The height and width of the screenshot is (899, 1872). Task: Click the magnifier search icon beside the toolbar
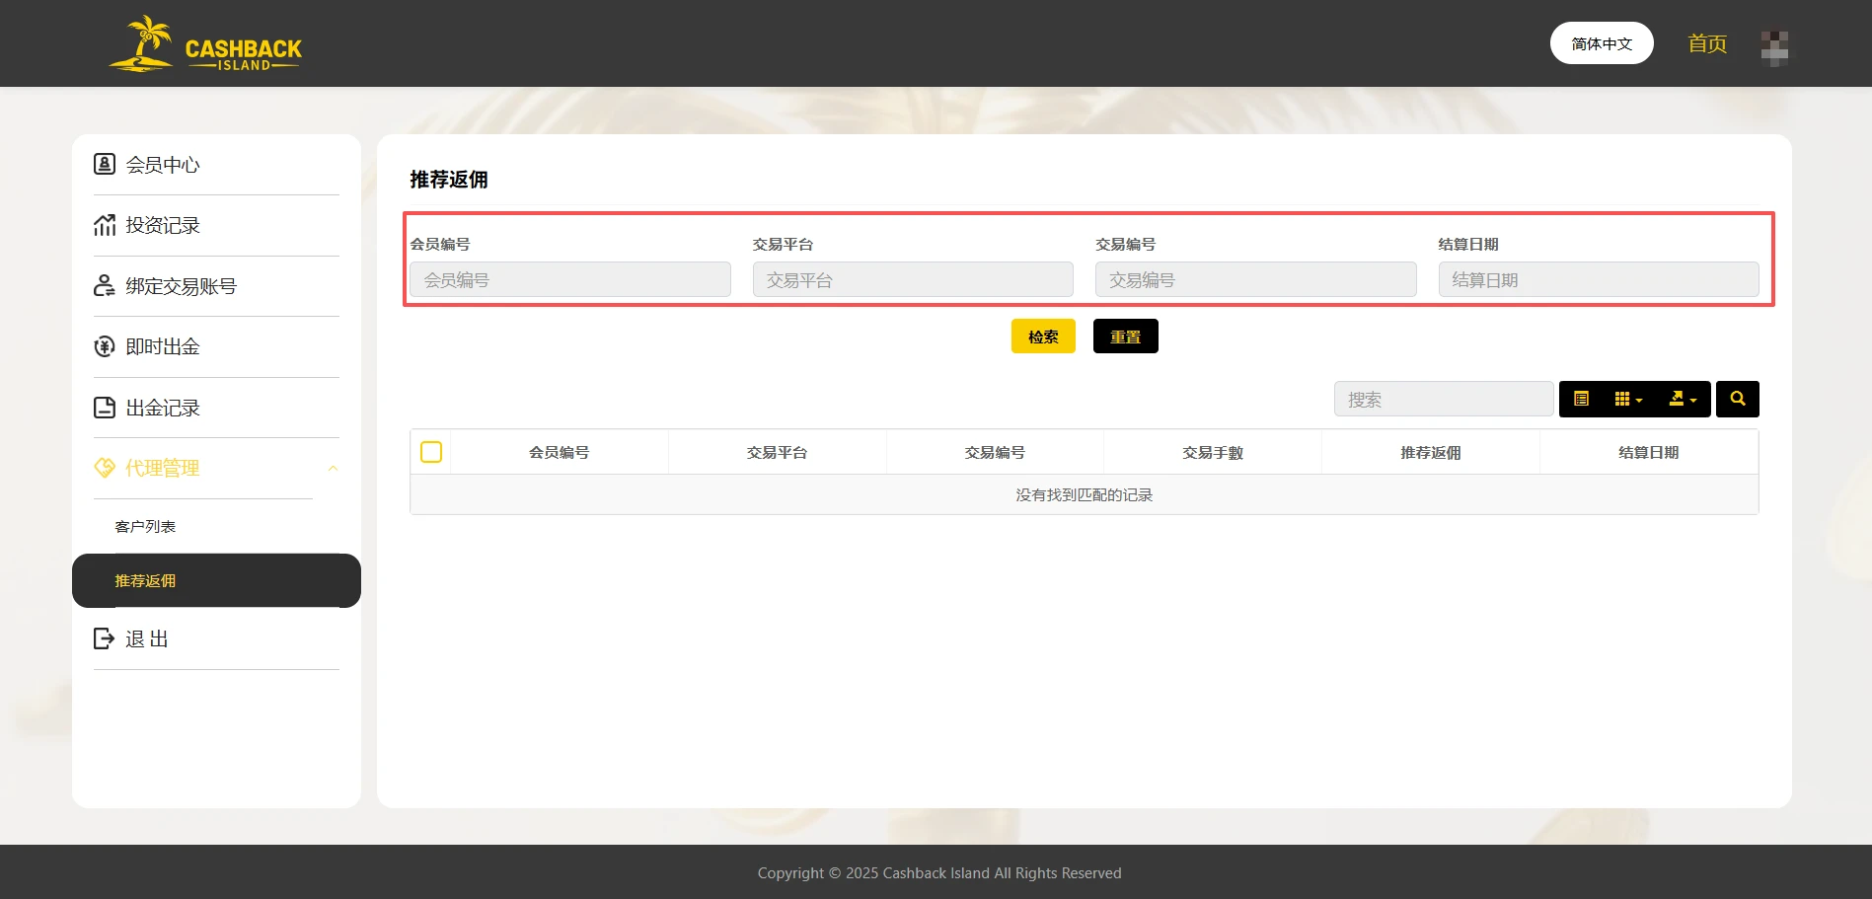(1738, 399)
